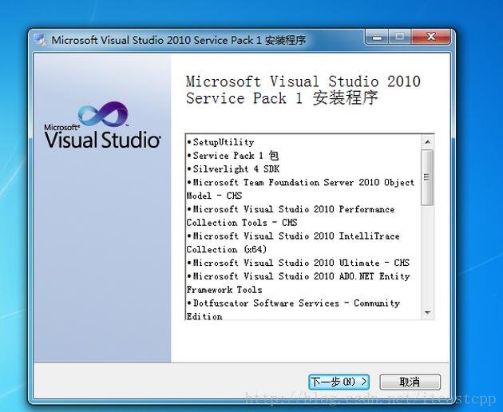Select the Silverlight 4 SDK entry

click(x=233, y=169)
